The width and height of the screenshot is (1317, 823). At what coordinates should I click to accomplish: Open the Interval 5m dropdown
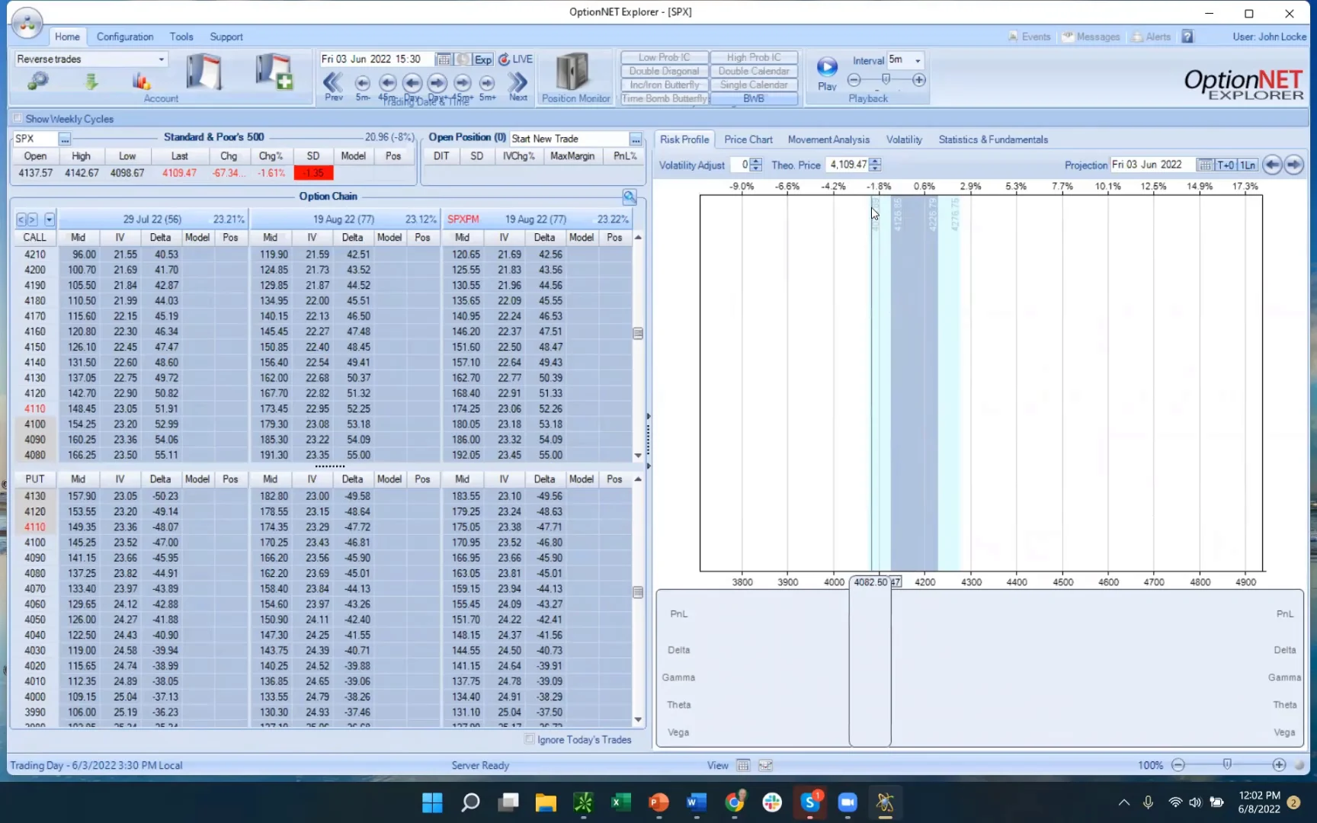click(918, 60)
